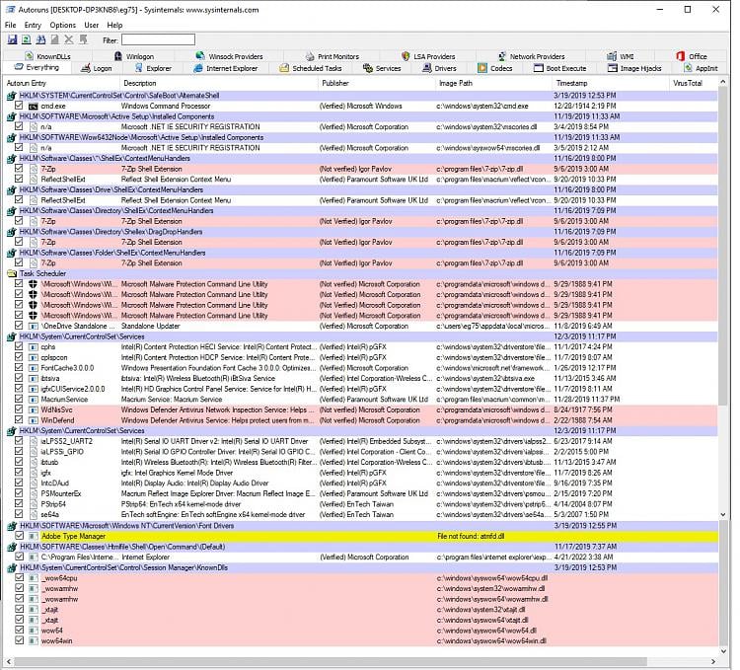Toggle the WdNisSvc checkbox

coord(19,409)
